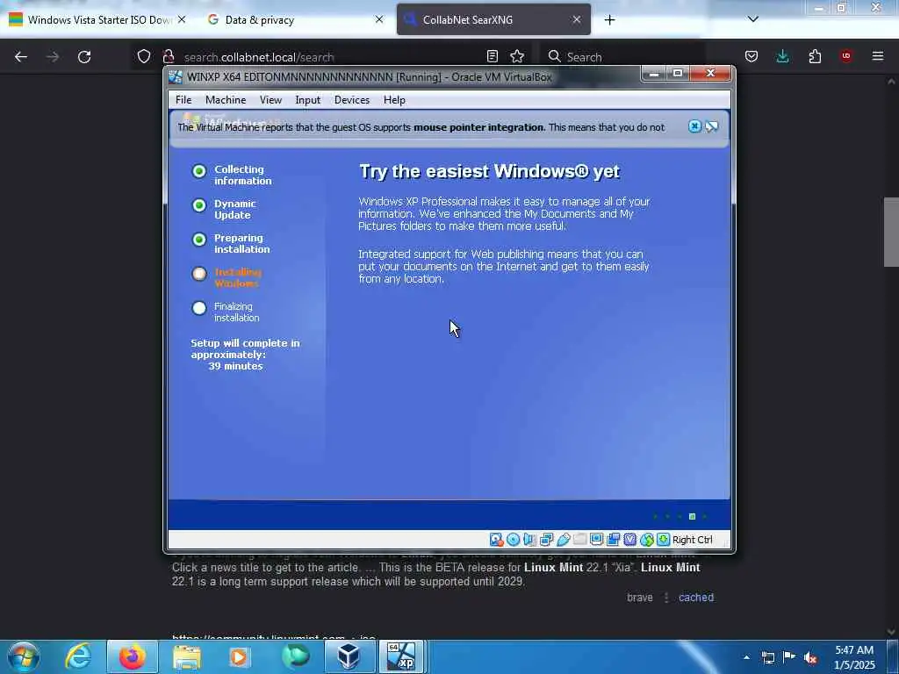899x674 pixels.
Task: Click the VirtualBox Manager taskbar icon
Action: point(349,656)
